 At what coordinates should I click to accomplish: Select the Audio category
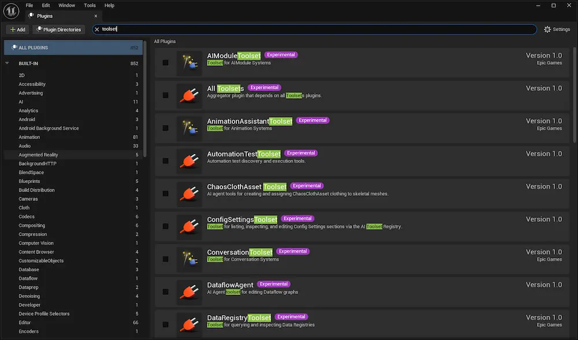[73, 145]
